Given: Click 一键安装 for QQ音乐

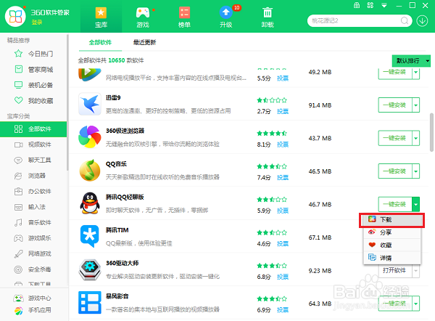Looking at the screenshot, I should (395, 171).
